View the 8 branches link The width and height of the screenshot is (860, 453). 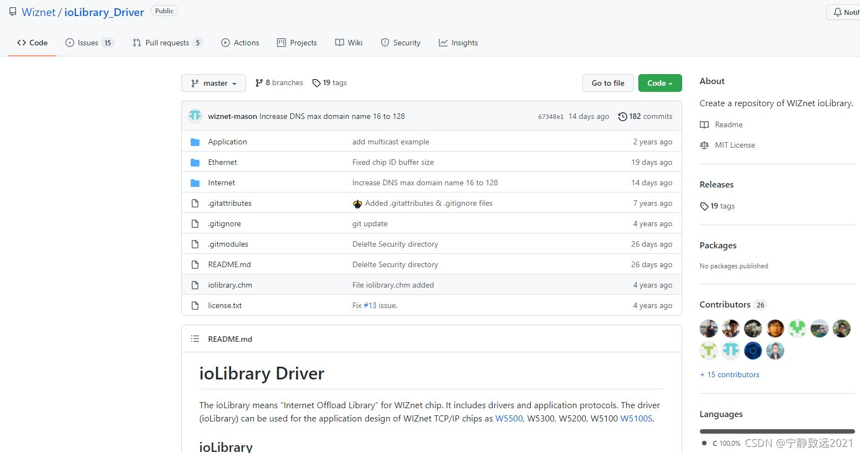pyautogui.click(x=279, y=83)
